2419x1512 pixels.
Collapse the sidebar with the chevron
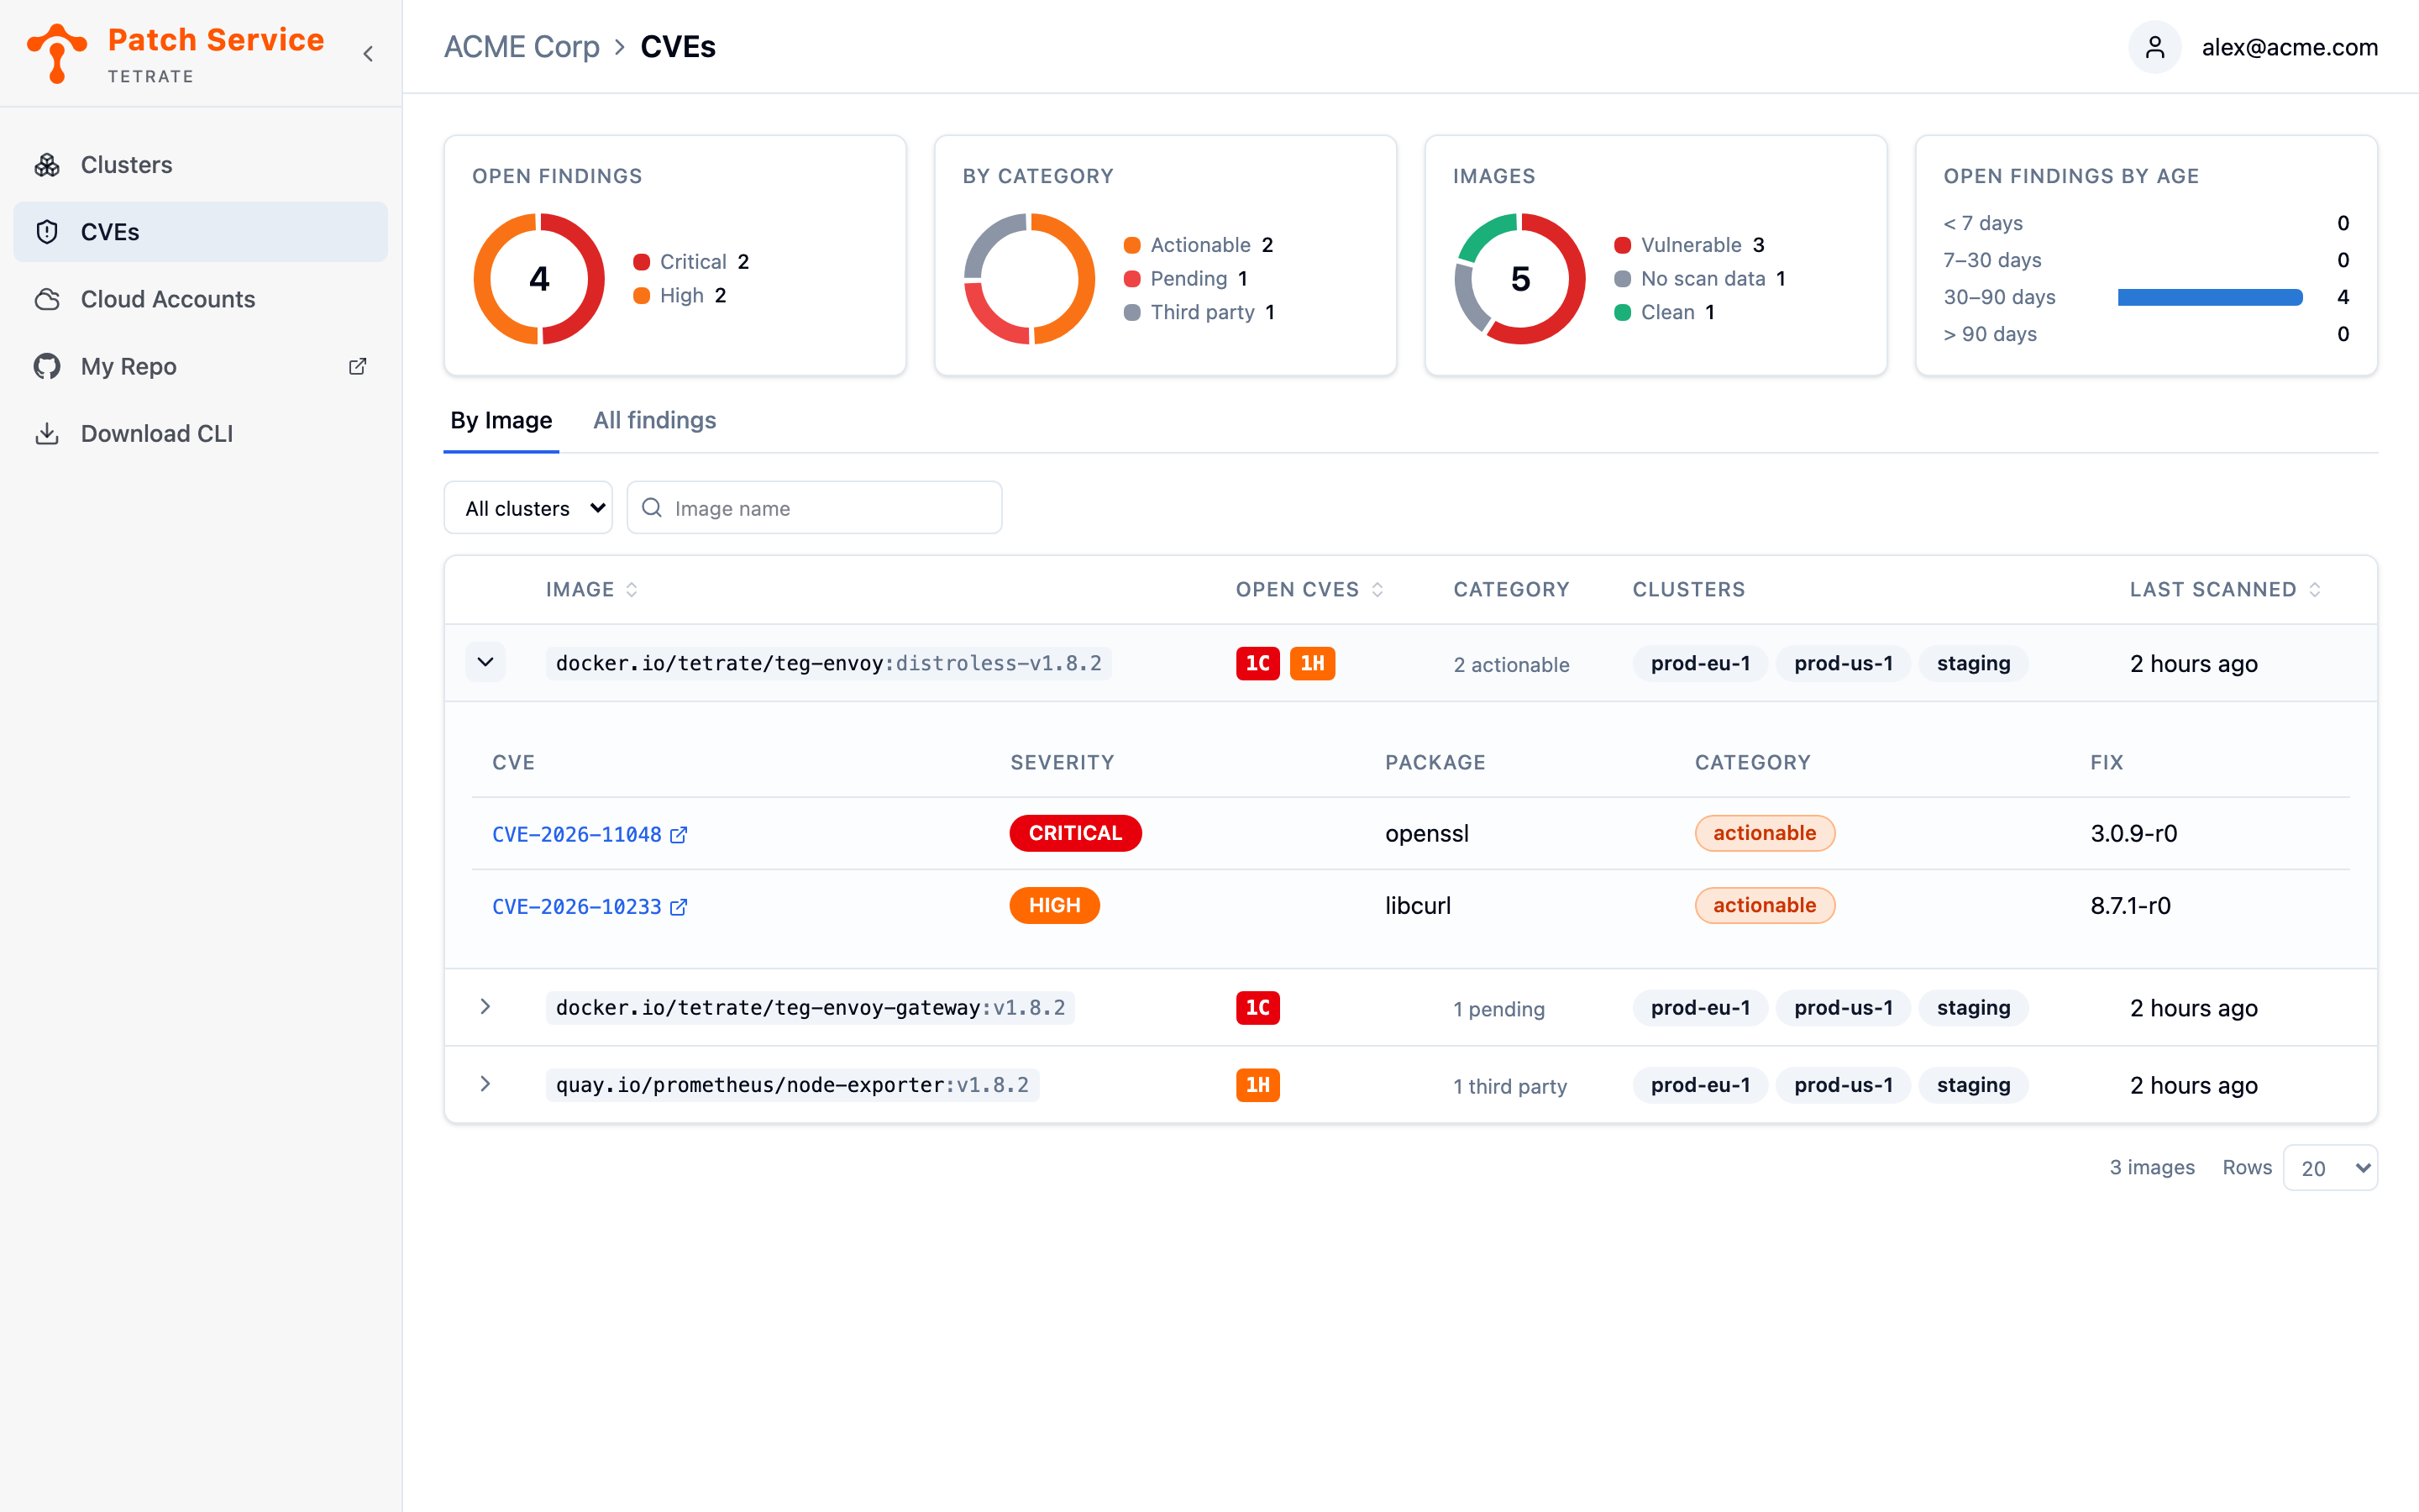point(368,54)
